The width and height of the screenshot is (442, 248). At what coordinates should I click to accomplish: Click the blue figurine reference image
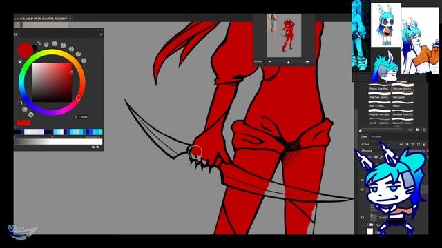point(361,36)
